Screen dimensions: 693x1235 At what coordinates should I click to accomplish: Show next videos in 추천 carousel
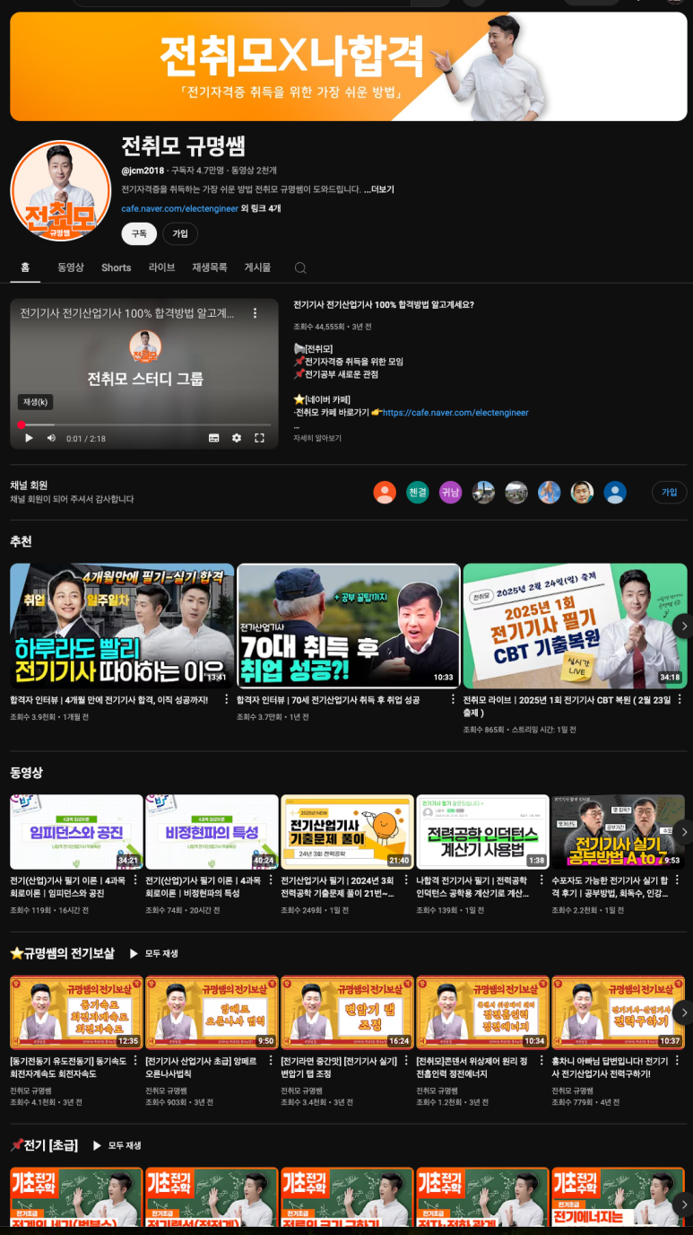coord(683,626)
